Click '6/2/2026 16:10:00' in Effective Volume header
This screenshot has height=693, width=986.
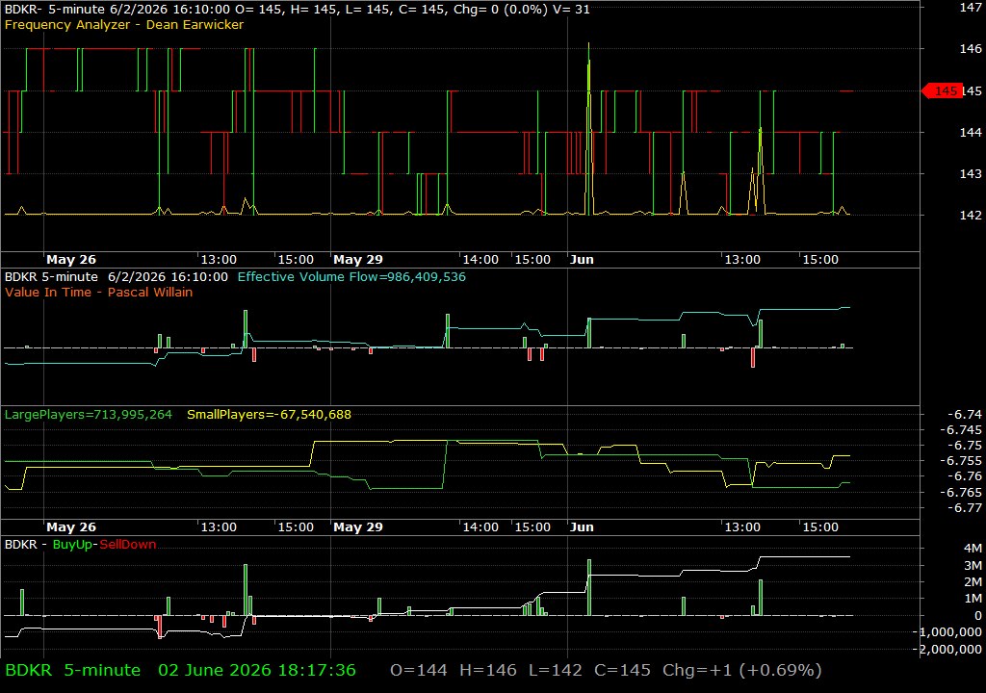click(168, 276)
